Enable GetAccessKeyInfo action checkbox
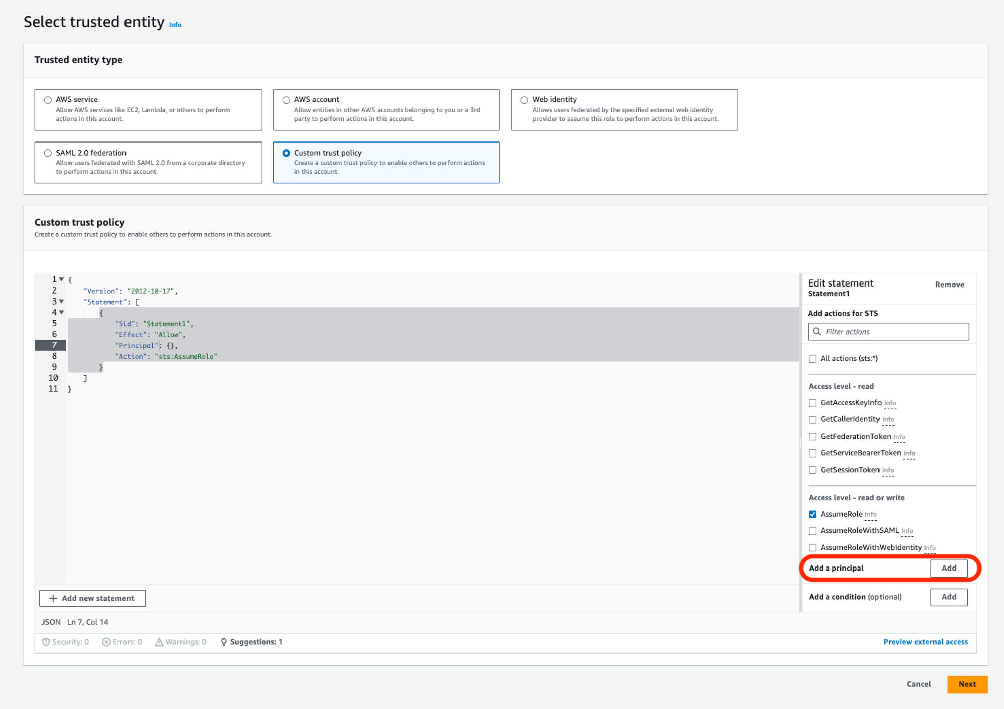The height and width of the screenshot is (709, 1004). 812,403
